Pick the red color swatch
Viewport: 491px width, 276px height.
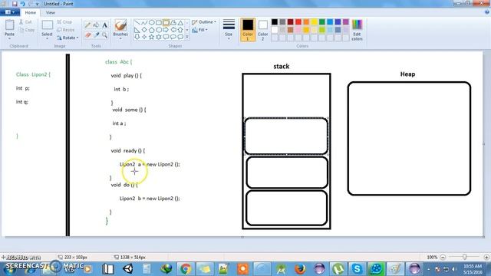298,21
